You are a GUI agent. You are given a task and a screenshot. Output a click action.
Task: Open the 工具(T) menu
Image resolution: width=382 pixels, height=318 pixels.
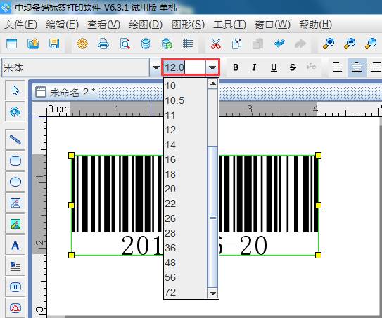tap(229, 25)
